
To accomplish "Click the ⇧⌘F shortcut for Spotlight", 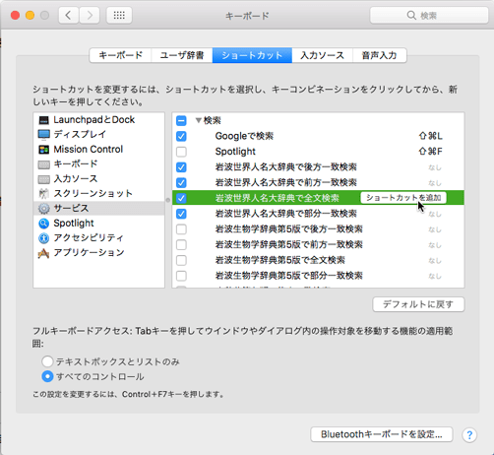I will 431,152.
